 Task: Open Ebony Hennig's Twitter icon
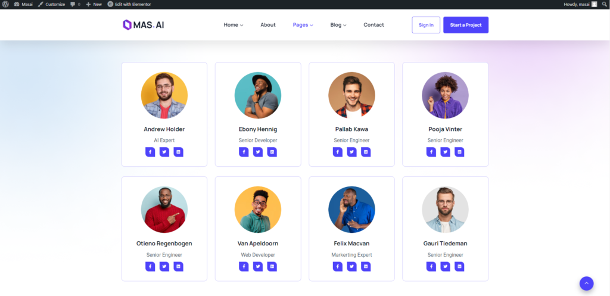point(258,152)
